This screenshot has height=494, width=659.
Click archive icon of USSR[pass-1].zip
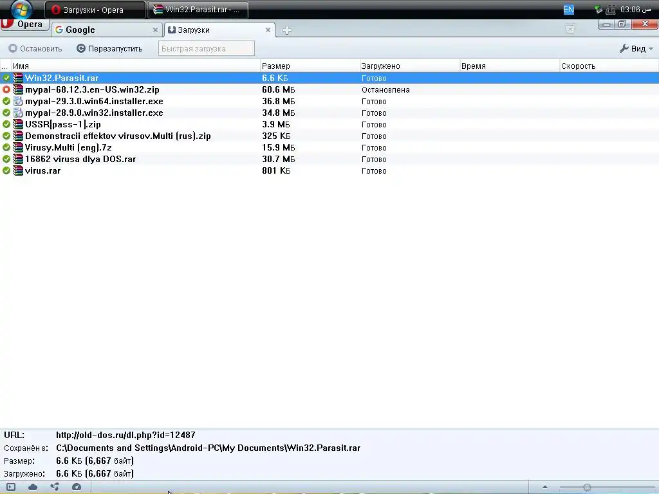[x=17, y=124]
